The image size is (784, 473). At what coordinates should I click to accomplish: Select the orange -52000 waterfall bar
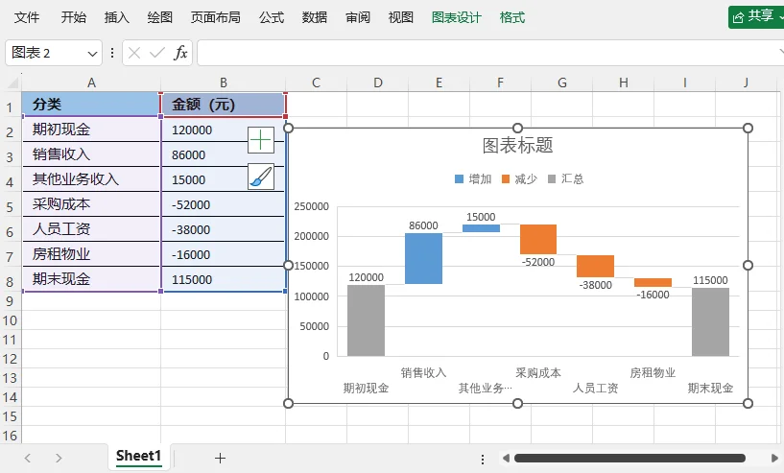[x=538, y=240]
